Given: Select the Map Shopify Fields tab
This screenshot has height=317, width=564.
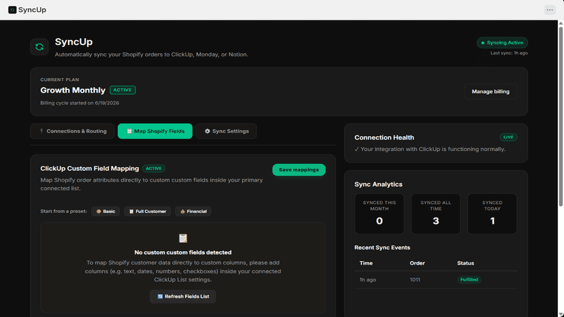Looking at the screenshot, I should click(155, 131).
